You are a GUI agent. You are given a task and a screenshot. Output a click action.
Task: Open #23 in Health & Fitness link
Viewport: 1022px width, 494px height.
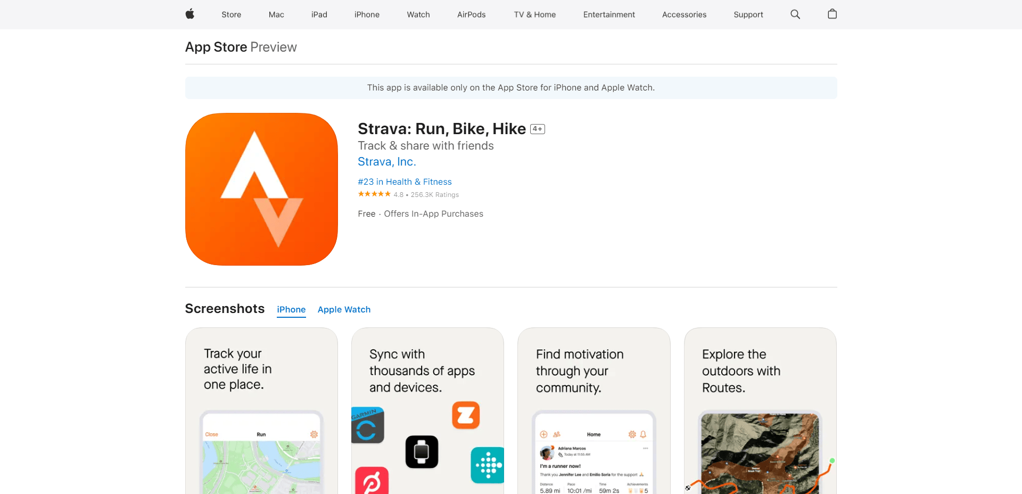[405, 182]
